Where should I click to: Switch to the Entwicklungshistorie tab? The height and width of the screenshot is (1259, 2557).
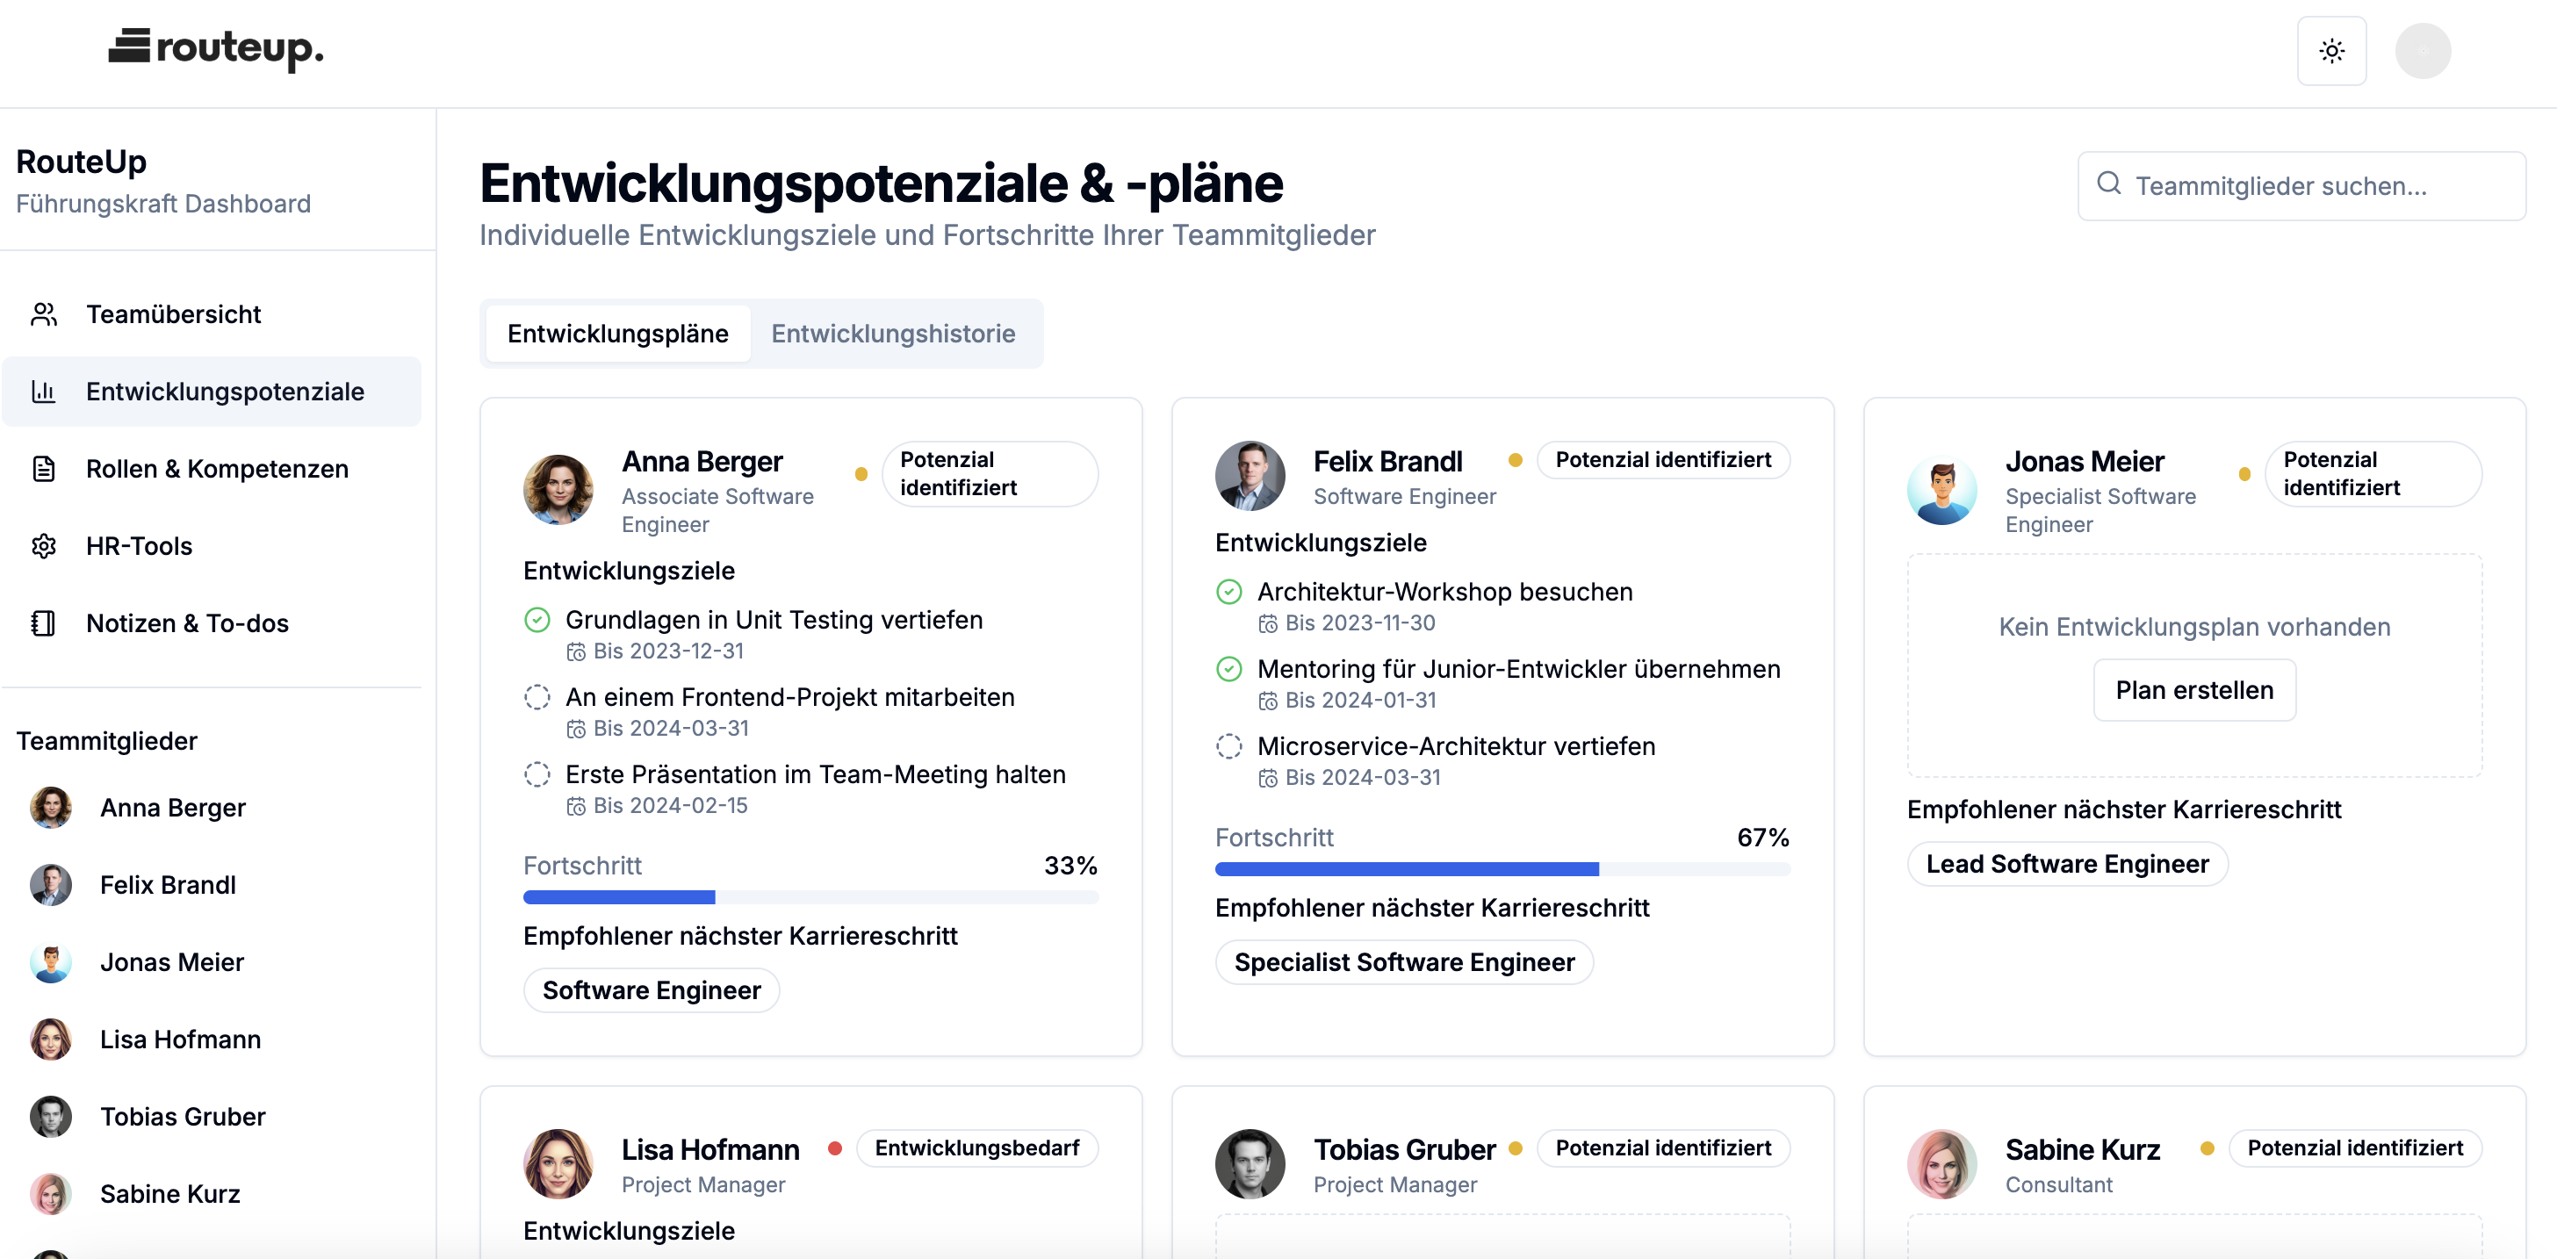(x=892, y=335)
